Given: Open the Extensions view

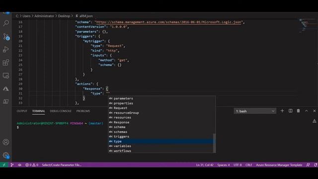Looking at the screenshot, I should (6, 63).
